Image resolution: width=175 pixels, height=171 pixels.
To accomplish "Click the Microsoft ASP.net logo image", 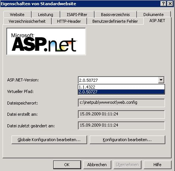I will point(46,41).
